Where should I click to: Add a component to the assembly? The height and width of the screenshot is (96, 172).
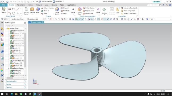point(118,10)
